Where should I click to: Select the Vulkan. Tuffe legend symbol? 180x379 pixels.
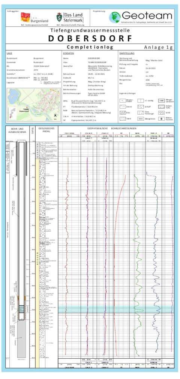pos(161,107)
